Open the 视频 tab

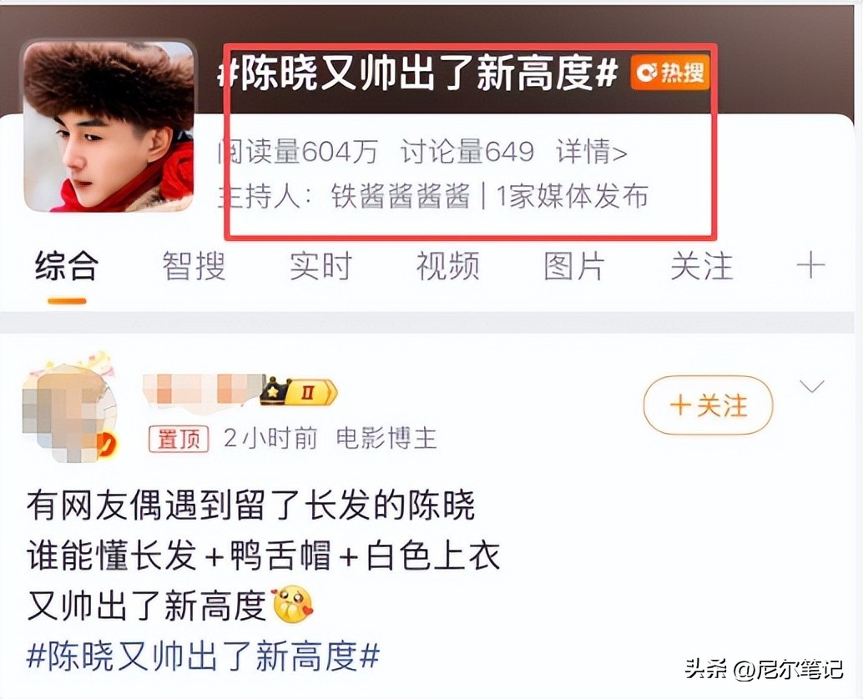click(447, 266)
